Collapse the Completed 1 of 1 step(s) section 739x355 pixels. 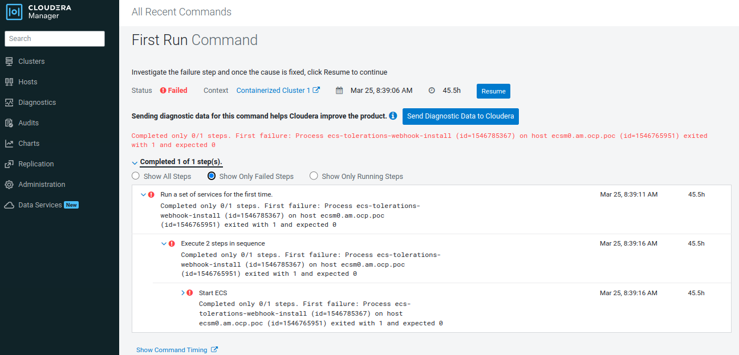point(135,162)
